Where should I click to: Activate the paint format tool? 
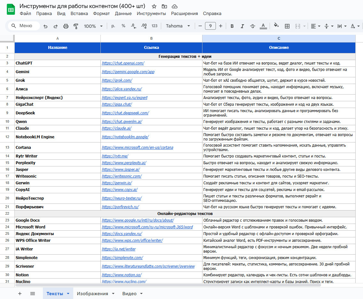click(x=76, y=26)
